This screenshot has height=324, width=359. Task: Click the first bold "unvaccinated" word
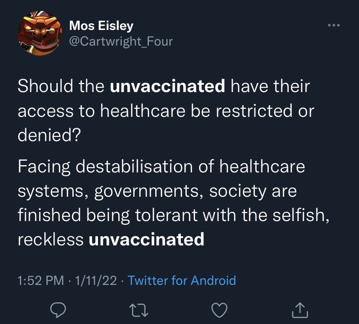[168, 86]
